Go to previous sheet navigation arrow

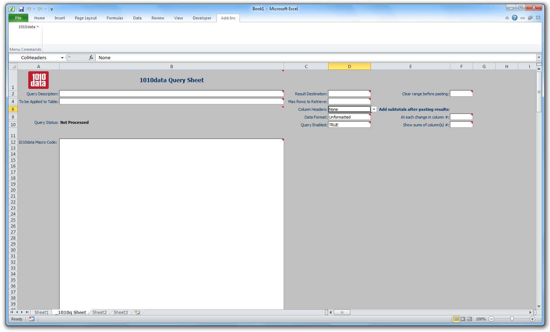17,312
